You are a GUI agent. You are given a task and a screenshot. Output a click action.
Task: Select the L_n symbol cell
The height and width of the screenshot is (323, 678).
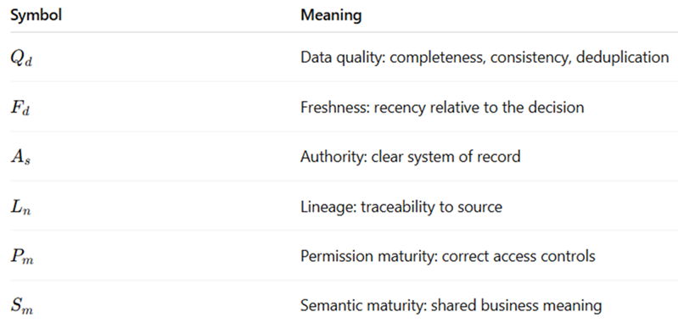click(20, 207)
